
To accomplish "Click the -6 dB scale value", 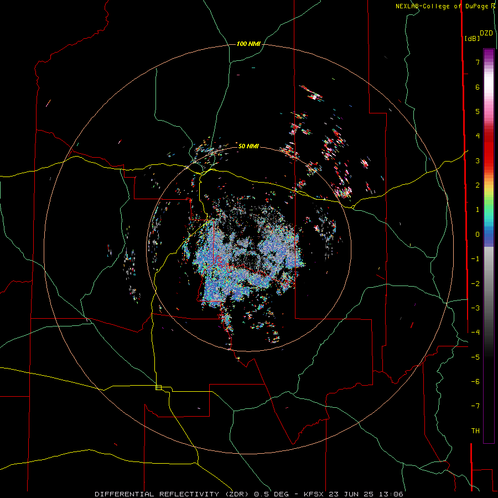I will pyautogui.click(x=475, y=382).
